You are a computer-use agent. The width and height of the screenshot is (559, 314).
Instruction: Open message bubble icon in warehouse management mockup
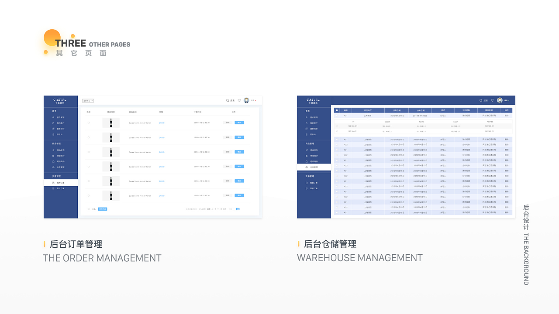pyautogui.click(x=493, y=100)
